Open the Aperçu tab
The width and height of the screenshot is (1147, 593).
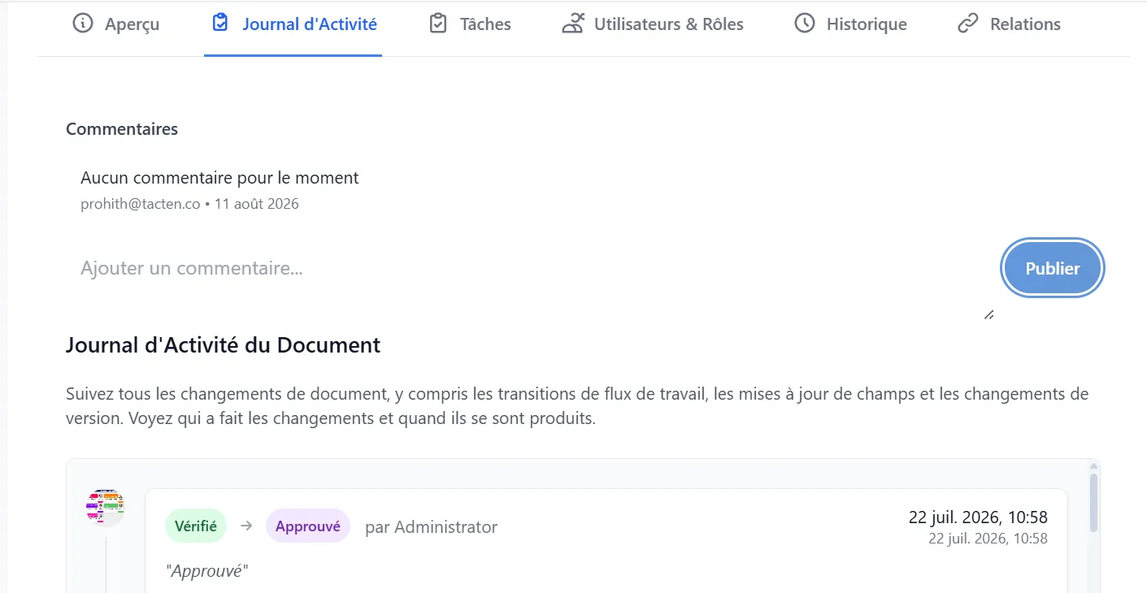[x=116, y=24]
